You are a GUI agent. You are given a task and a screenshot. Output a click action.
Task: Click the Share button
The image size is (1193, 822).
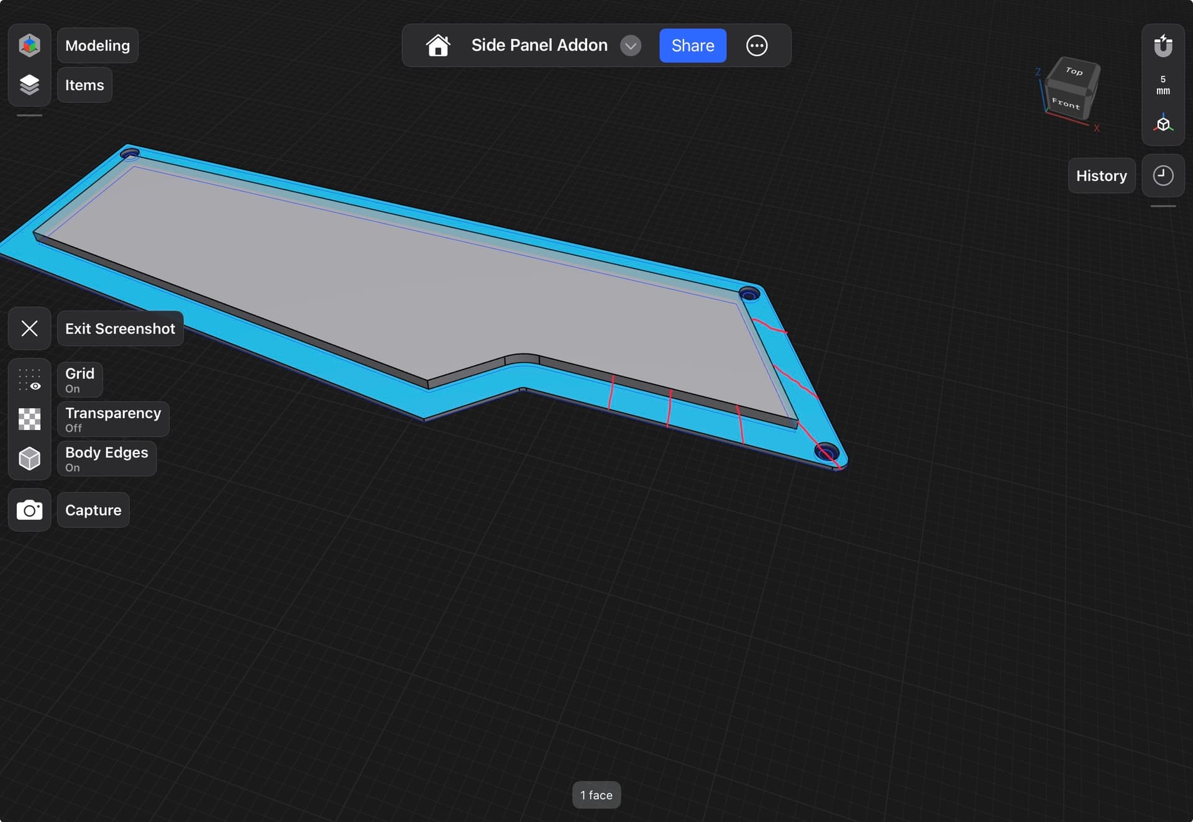(692, 45)
